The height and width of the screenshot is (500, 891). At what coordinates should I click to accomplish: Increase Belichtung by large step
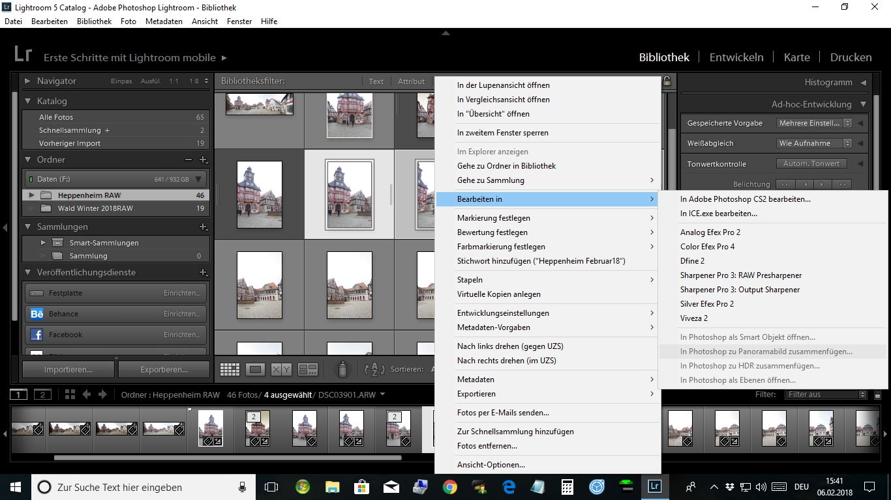(842, 184)
